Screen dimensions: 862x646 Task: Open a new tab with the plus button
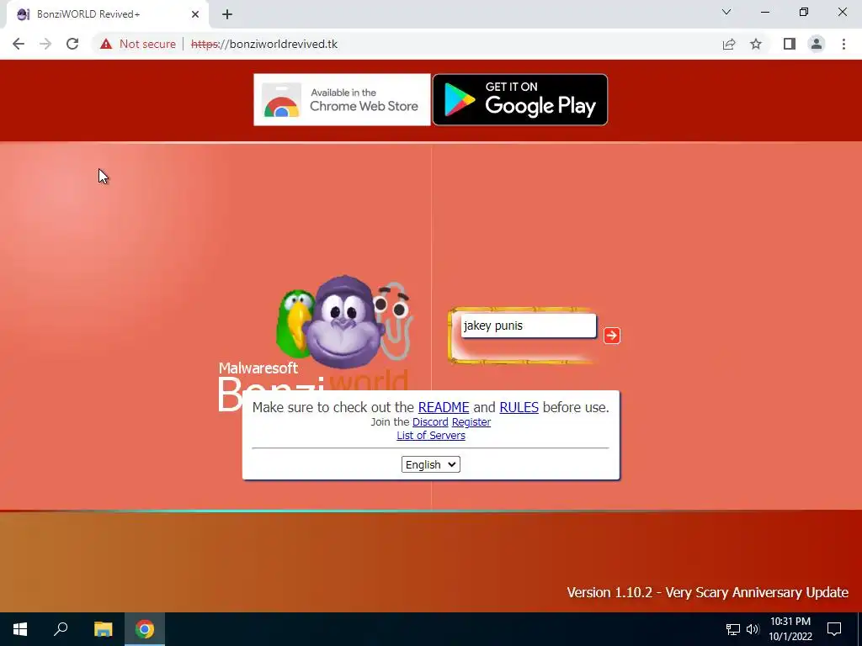click(227, 15)
